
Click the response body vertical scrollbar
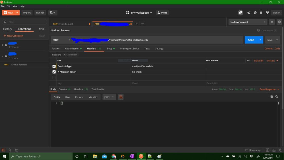coord(279,103)
